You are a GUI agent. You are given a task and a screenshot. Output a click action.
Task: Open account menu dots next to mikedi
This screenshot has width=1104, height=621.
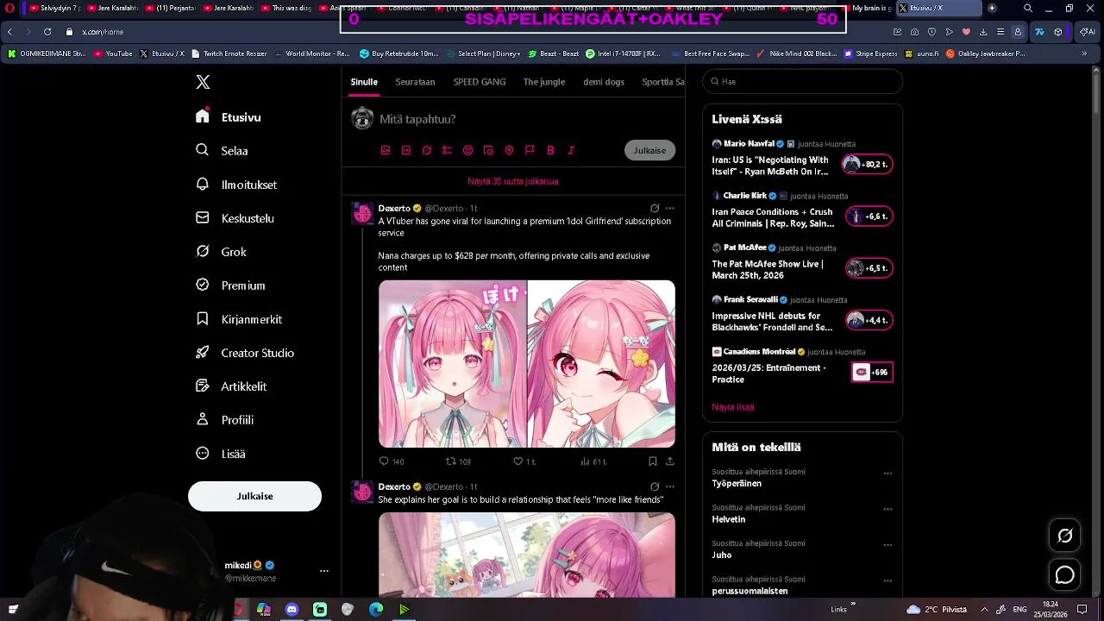(x=324, y=571)
